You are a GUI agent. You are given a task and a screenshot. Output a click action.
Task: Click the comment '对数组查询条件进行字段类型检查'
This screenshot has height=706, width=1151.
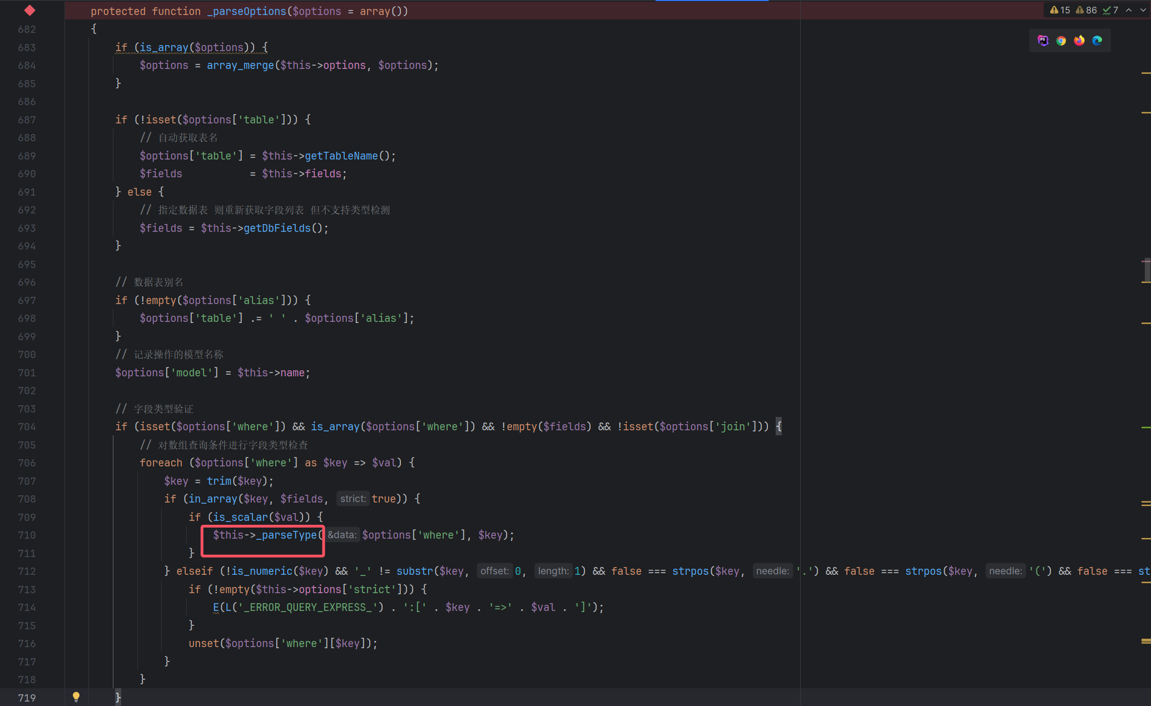(x=233, y=445)
